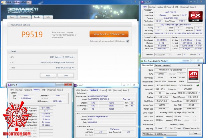Open the SPD tab in the top-right CPU-Z window
206x138 pixels.
point(177,7)
